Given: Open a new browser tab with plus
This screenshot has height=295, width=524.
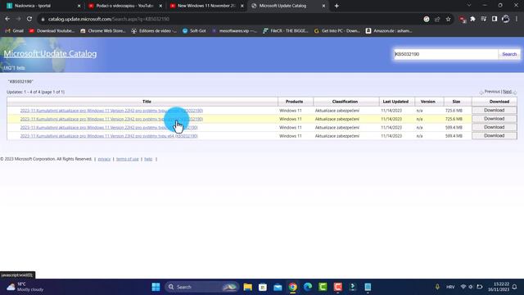Looking at the screenshot, I should pos(337,6).
